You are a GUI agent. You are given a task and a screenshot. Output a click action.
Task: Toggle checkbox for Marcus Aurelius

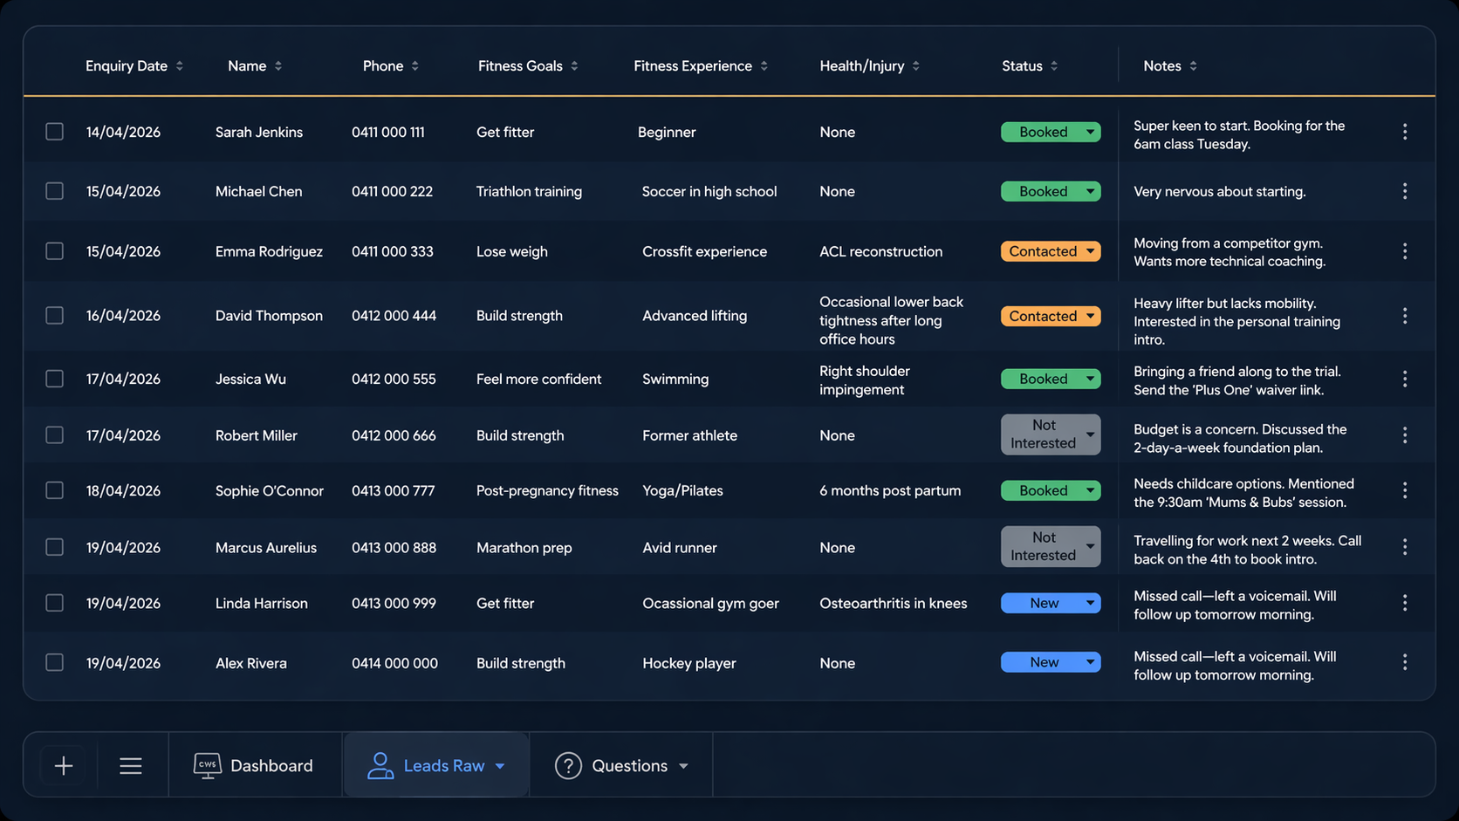[54, 547]
